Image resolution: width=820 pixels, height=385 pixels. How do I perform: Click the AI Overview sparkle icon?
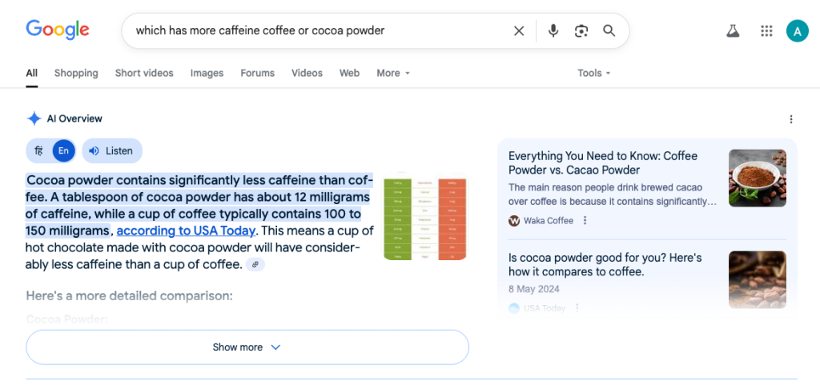34,118
